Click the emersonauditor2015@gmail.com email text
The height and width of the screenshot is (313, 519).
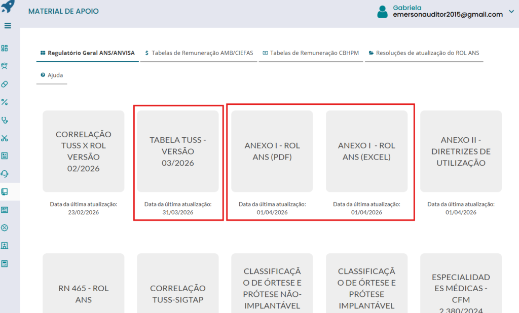pyautogui.click(x=448, y=15)
